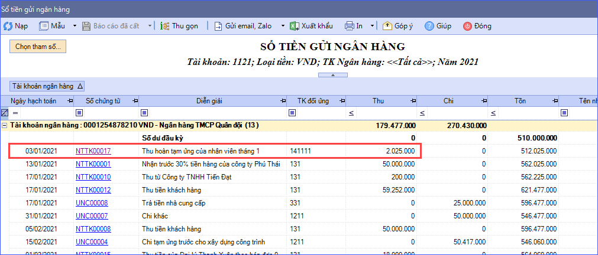Open voucher link UNC00008
Image resolution: width=598 pixels, height=255 pixels.
pos(91,203)
